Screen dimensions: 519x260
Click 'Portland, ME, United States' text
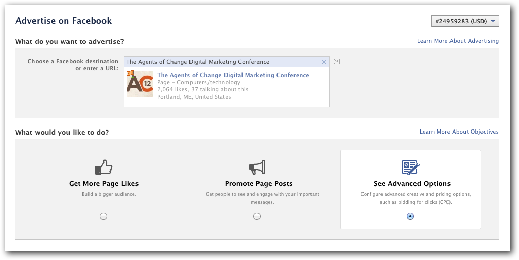point(194,97)
